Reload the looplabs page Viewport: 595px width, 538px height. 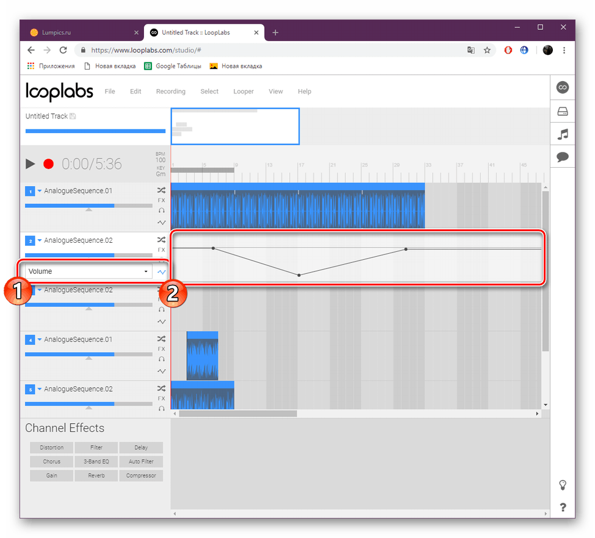pos(63,50)
